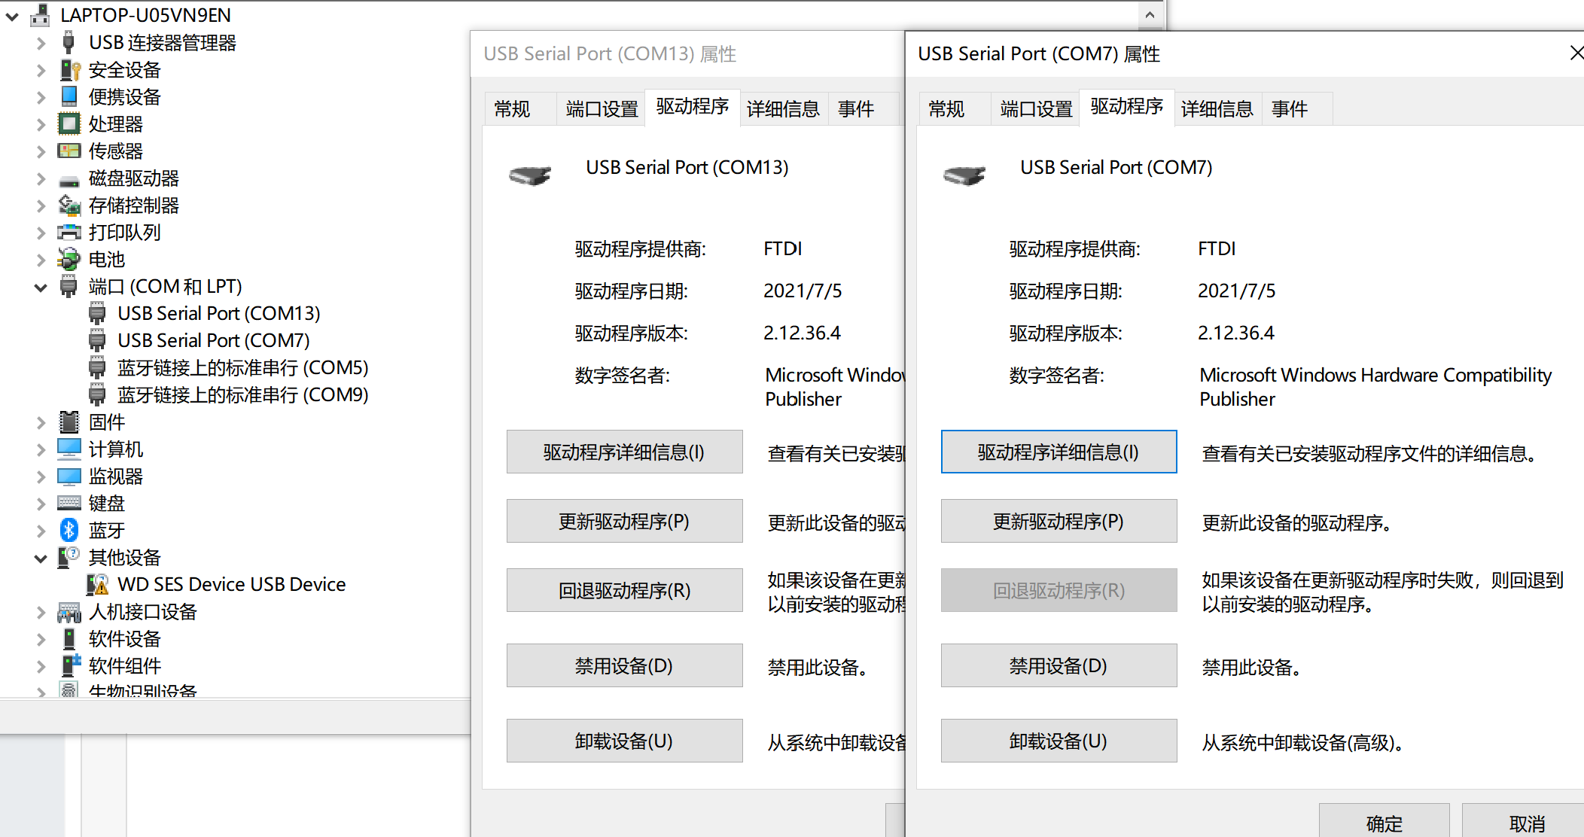
Task: Expand the USB connector manager node
Action: point(41,43)
